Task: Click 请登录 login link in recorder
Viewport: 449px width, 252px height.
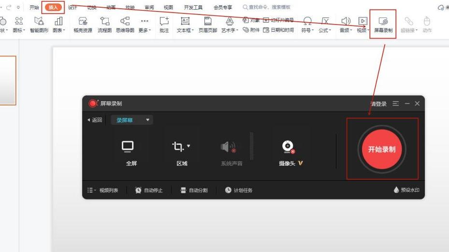Action: 378,104
